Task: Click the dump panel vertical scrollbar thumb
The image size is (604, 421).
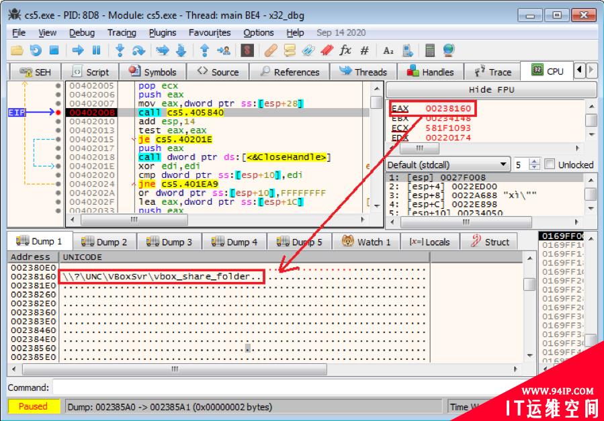Action: (x=529, y=285)
